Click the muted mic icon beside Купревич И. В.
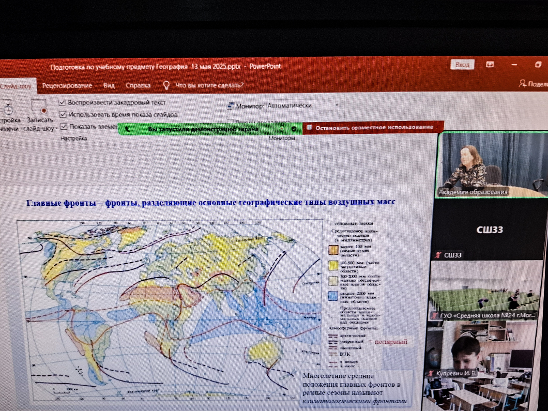Screen dimensions: 548x411 [x=431, y=374]
